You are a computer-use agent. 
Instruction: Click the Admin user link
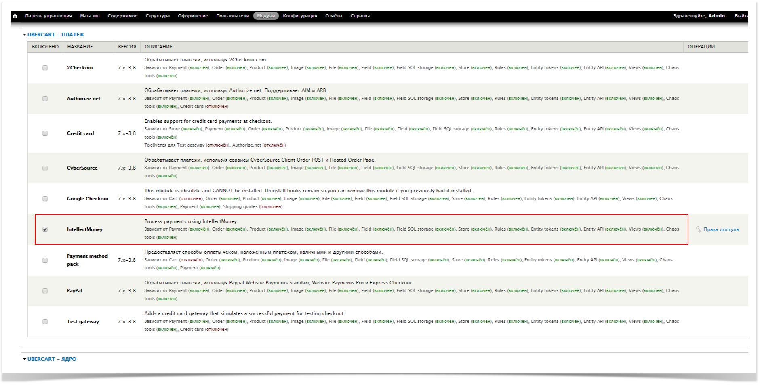tap(717, 16)
